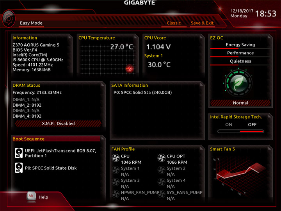Select the Energy Saving EZ OC option

(x=240, y=45)
